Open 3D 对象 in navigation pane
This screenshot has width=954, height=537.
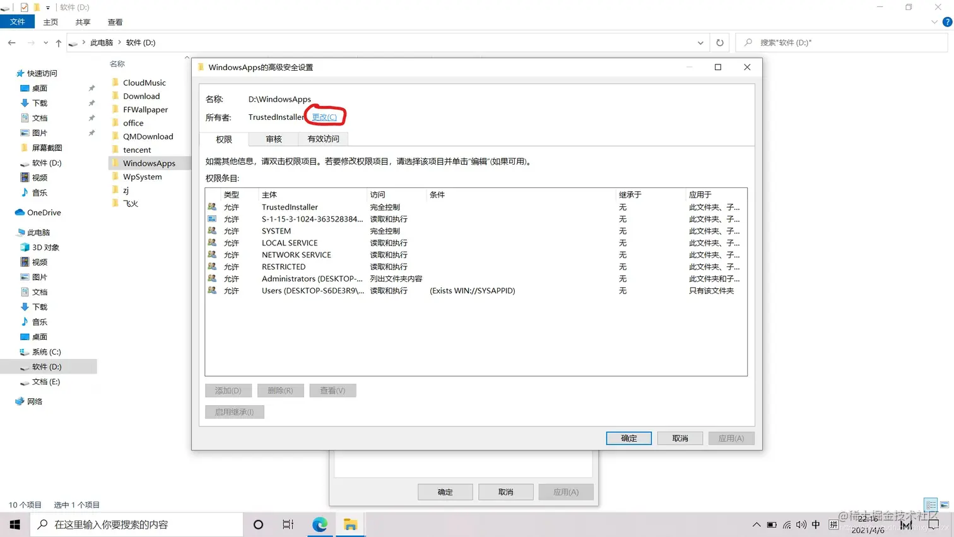point(45,247)
